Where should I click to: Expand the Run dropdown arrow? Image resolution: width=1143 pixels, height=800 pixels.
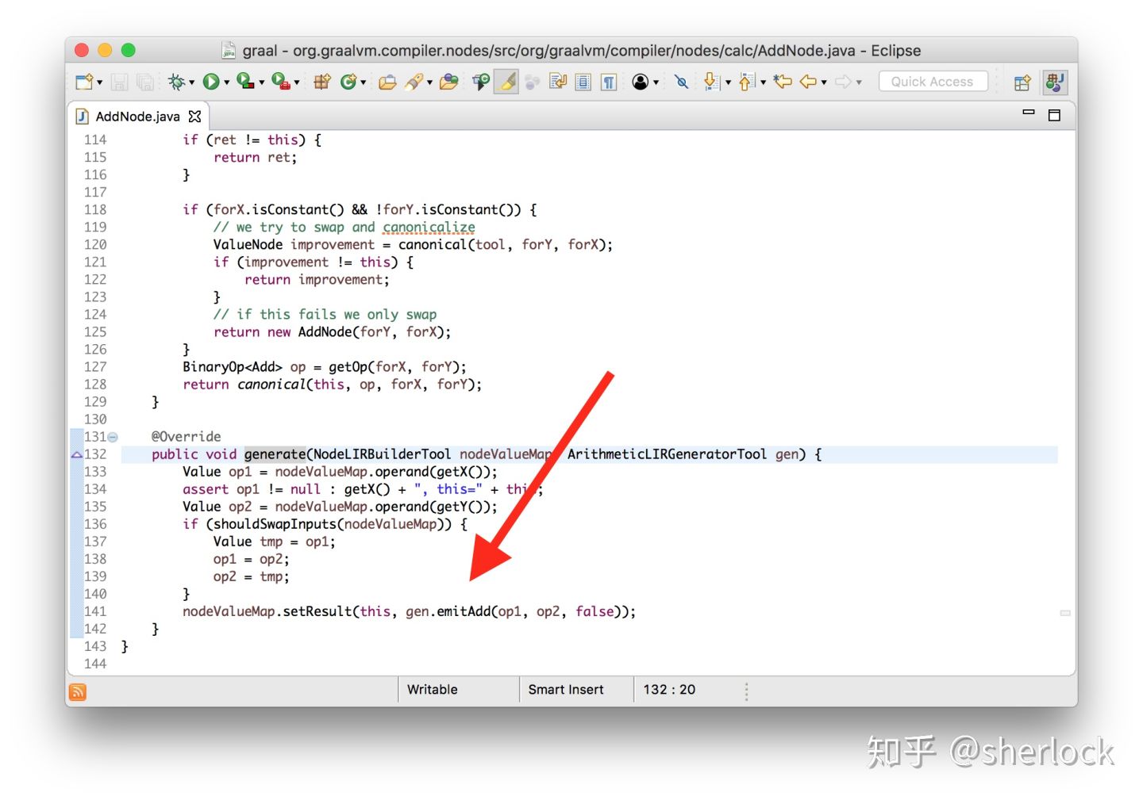coord(226,82)
